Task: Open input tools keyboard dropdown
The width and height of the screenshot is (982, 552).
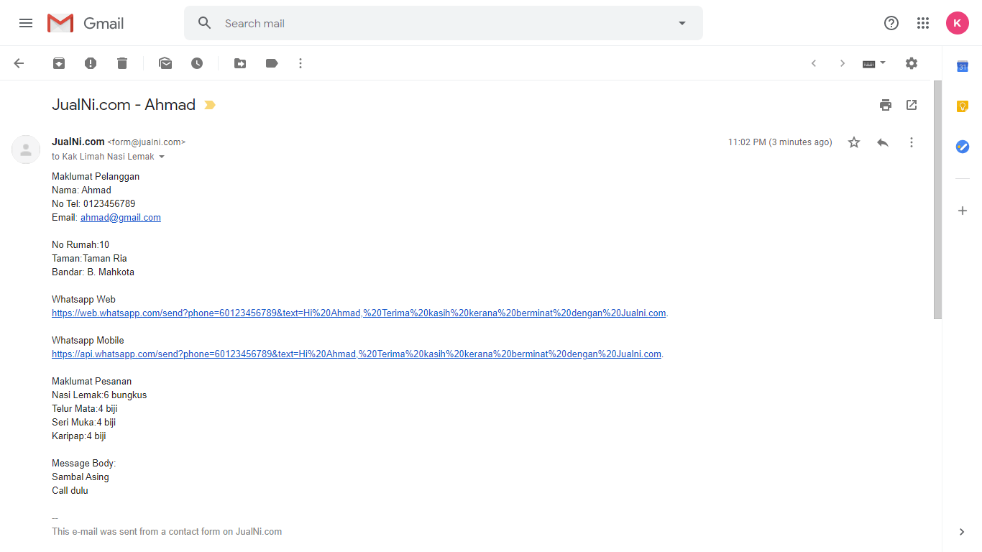Action: point(874,63)
